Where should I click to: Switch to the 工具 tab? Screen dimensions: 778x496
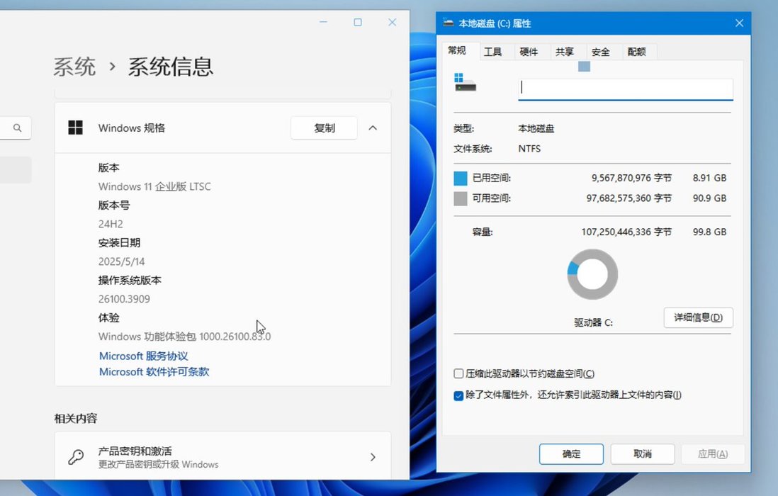coord(492,52)
